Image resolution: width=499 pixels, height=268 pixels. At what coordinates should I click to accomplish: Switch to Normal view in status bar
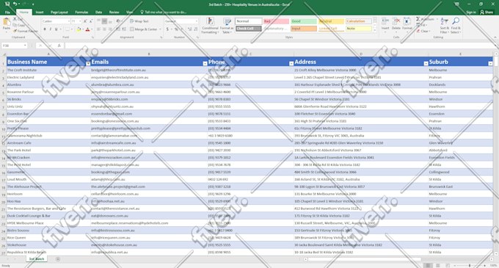428,266
